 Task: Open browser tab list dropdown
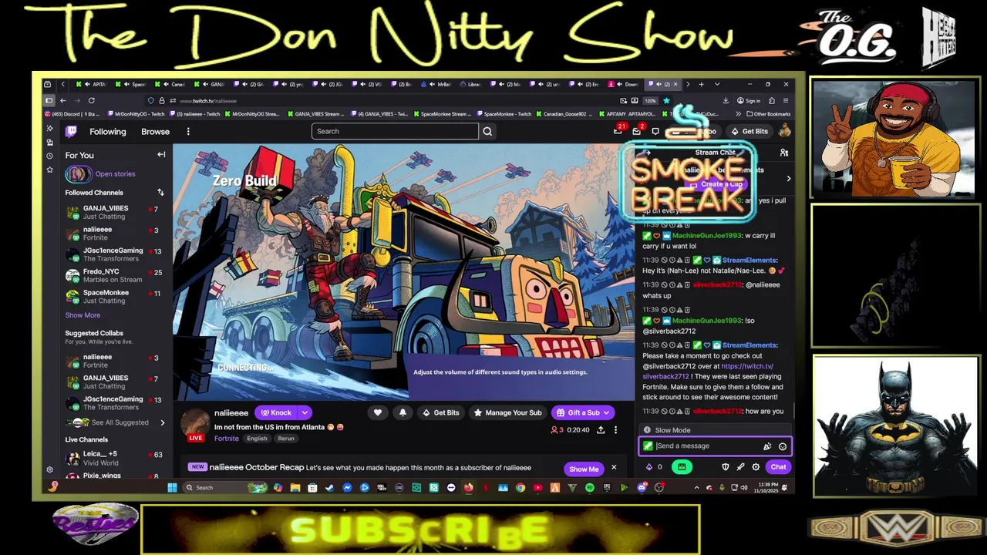coord(717,84)
